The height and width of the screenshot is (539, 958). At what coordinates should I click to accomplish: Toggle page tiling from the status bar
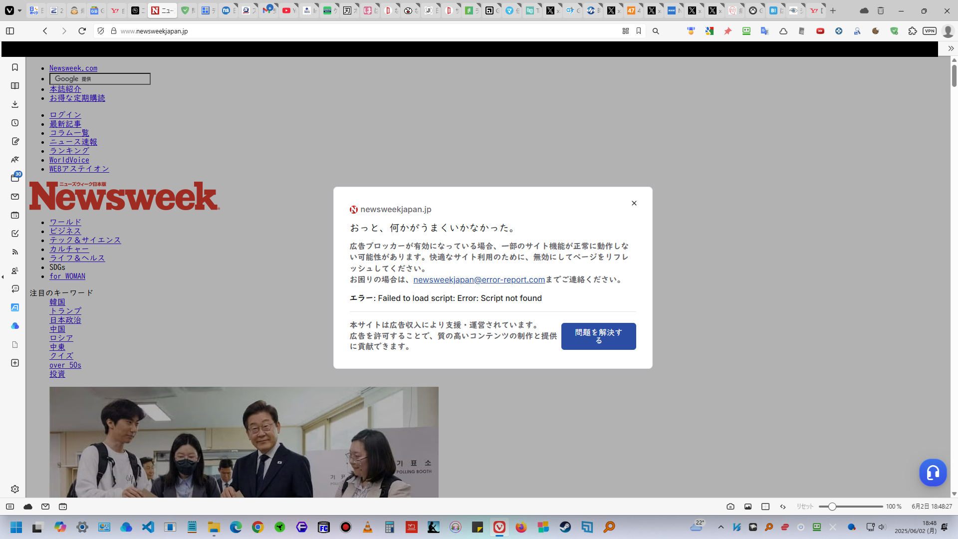(x=765, y=506)
